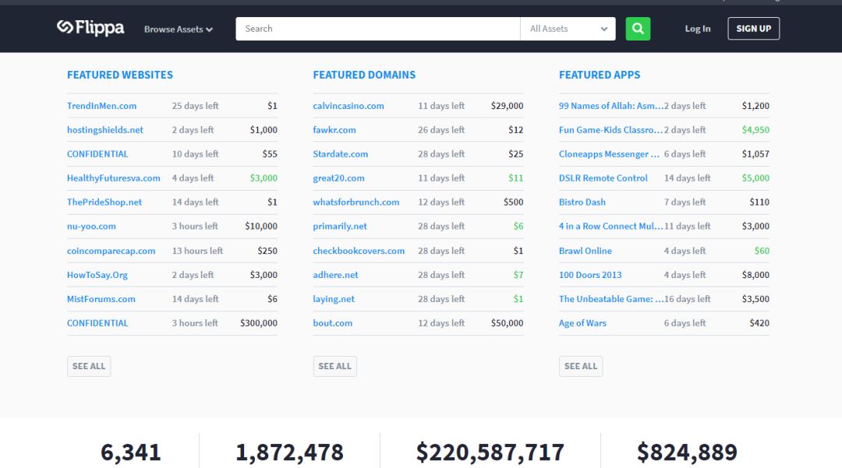Open the Brawl Online app listing
This screenshot has width=842, height=468.
pos(586,250)
